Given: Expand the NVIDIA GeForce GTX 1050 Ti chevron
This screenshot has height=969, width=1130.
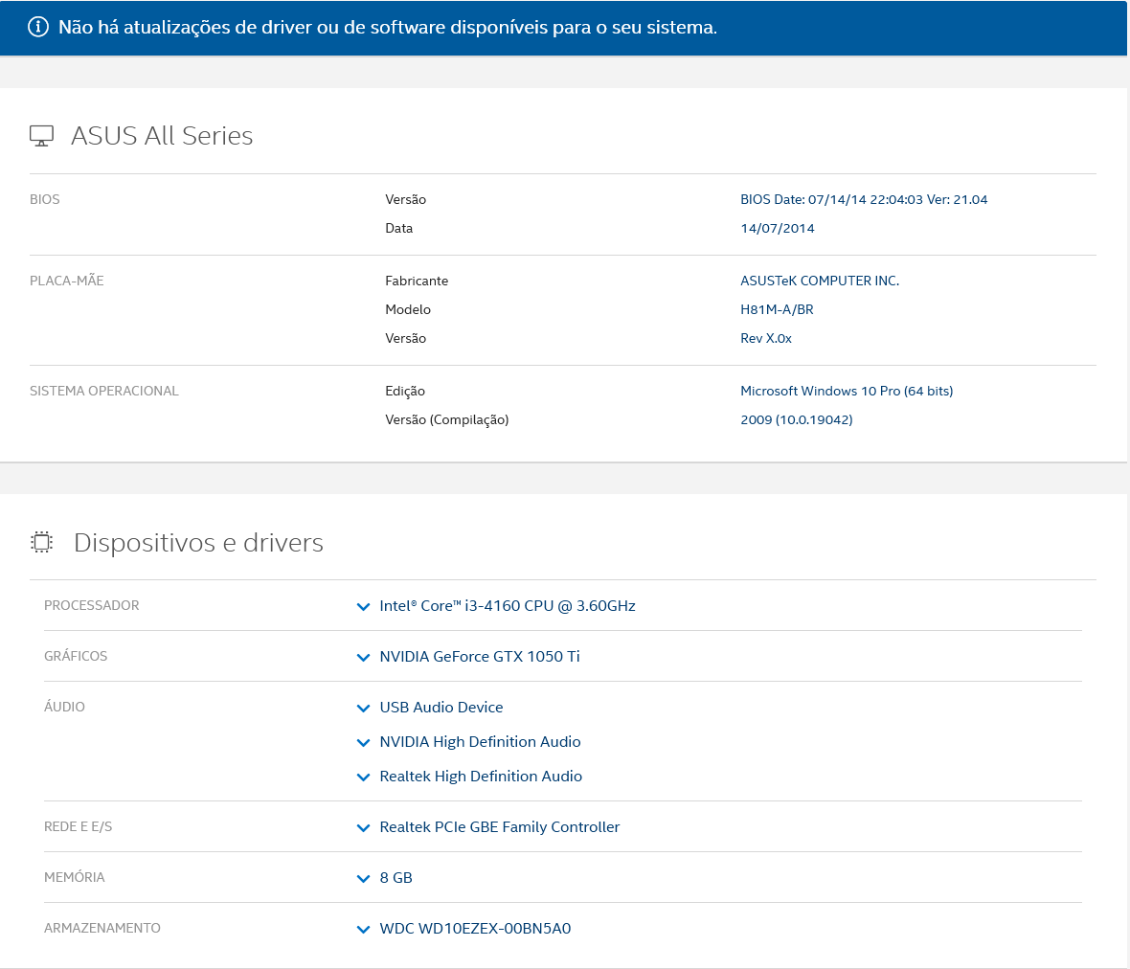Looking at the screenshot, I should pyautogui.click(x=363, y=657).
